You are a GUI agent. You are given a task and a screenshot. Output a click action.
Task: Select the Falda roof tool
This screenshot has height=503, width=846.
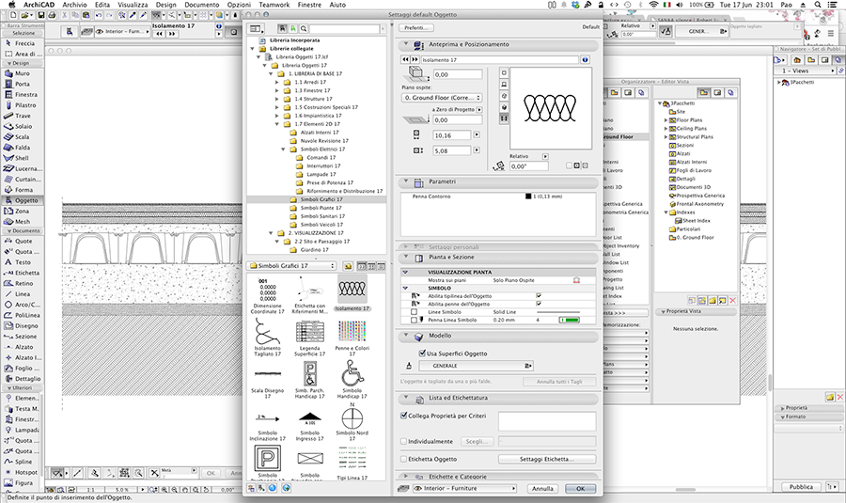tap(23, 148)
